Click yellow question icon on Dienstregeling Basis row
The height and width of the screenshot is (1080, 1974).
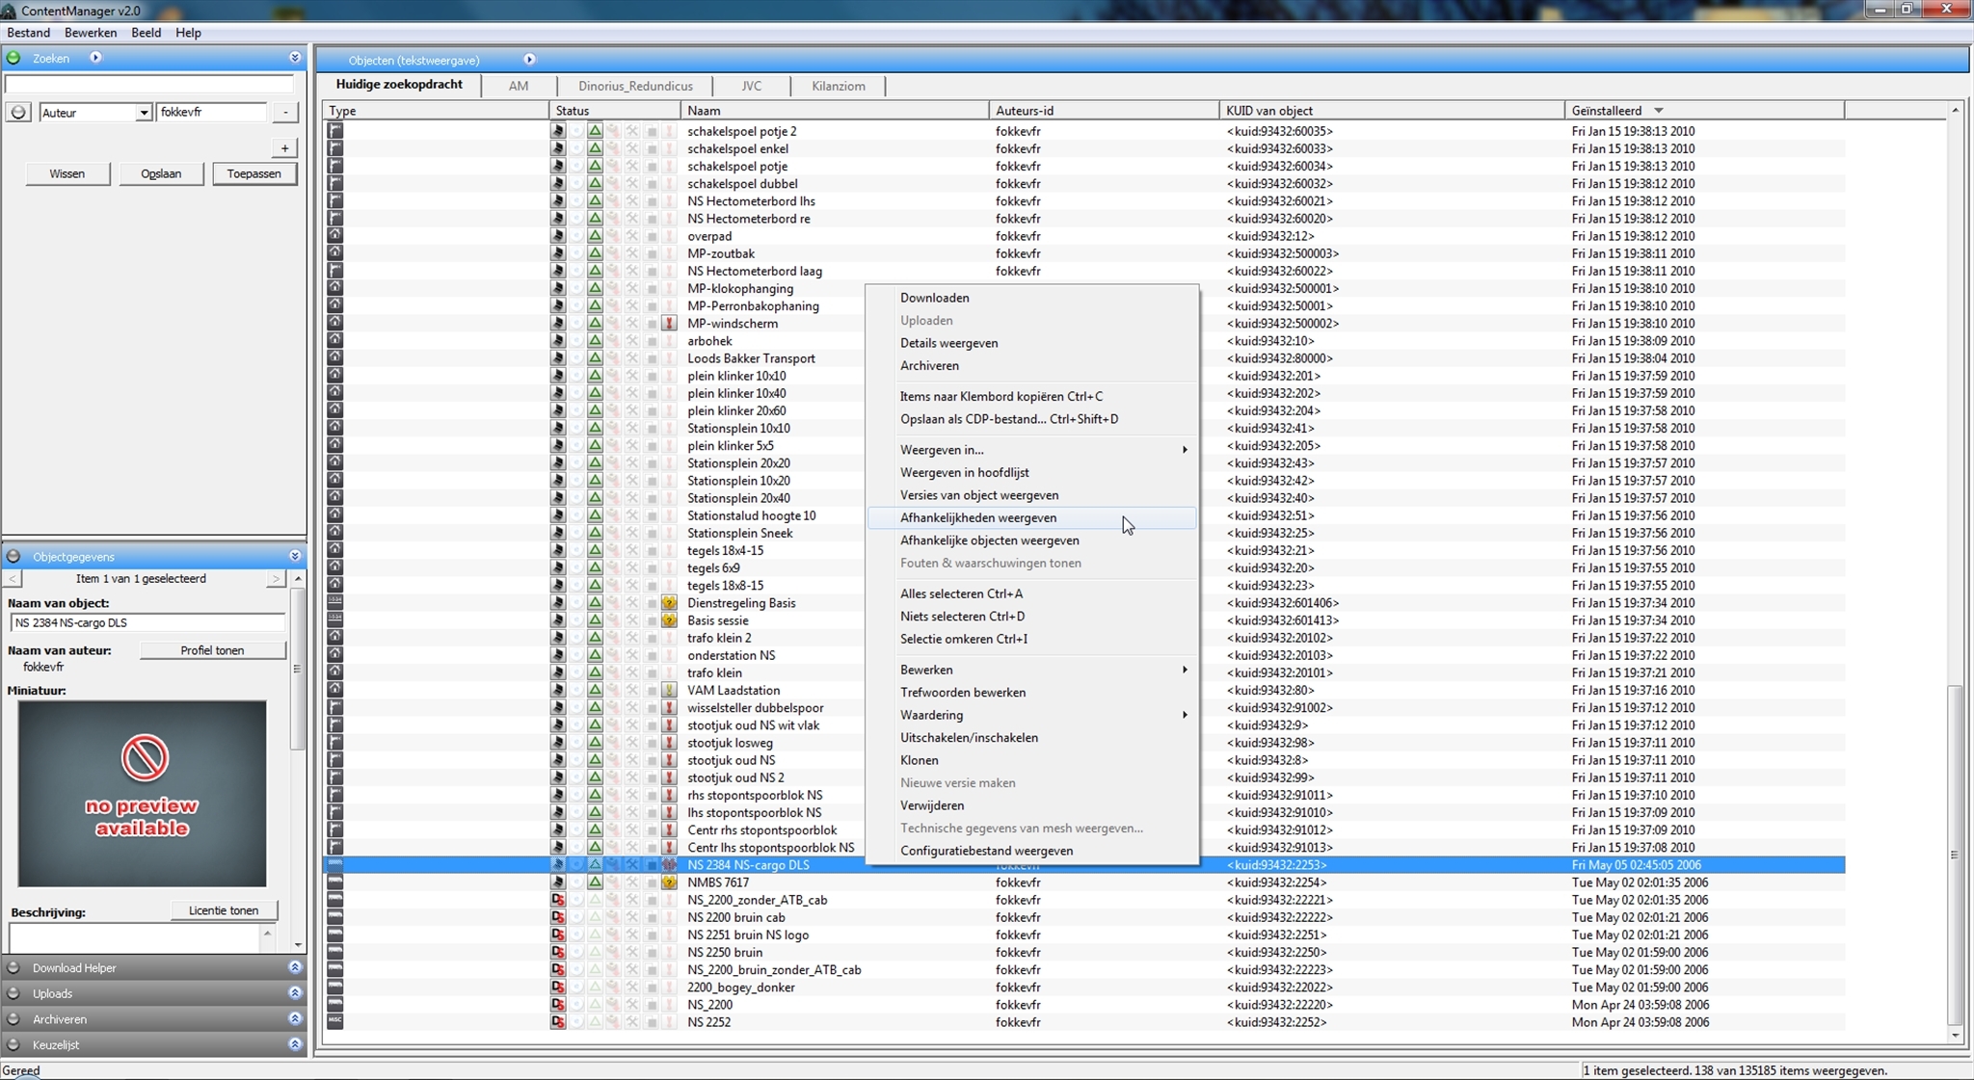click(x=669, y=603)
